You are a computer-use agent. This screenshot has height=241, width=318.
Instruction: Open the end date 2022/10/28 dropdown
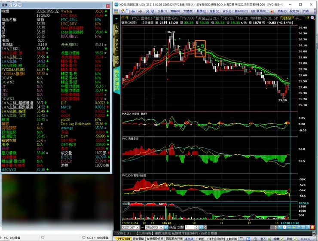pos(161,227)
